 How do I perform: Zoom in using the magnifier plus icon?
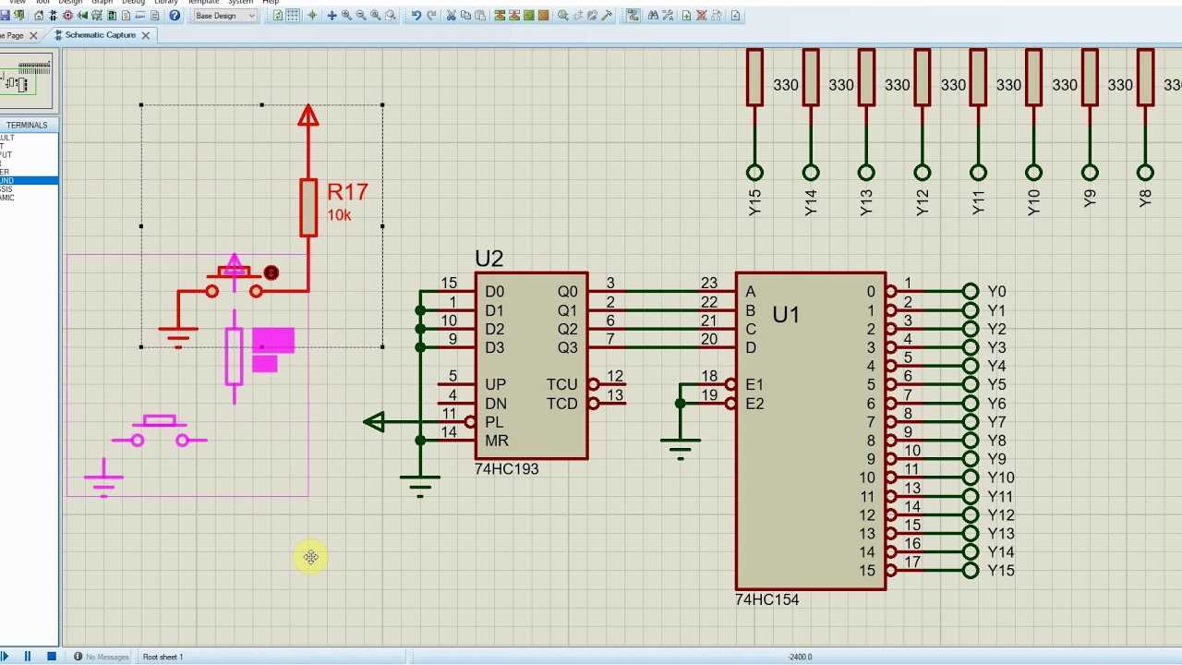click(x=346, y=16)
